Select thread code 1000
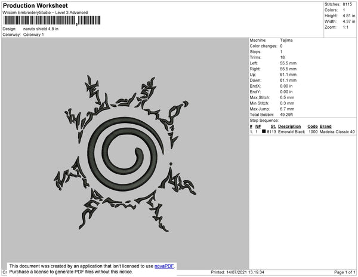This screenshot has width=358, height=277. (313, 132)
